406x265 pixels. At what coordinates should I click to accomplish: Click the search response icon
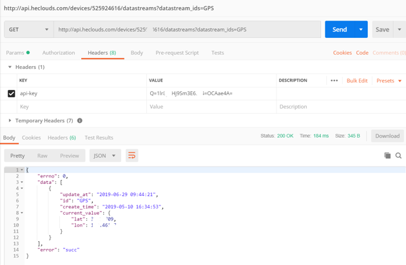click(398, 156)
